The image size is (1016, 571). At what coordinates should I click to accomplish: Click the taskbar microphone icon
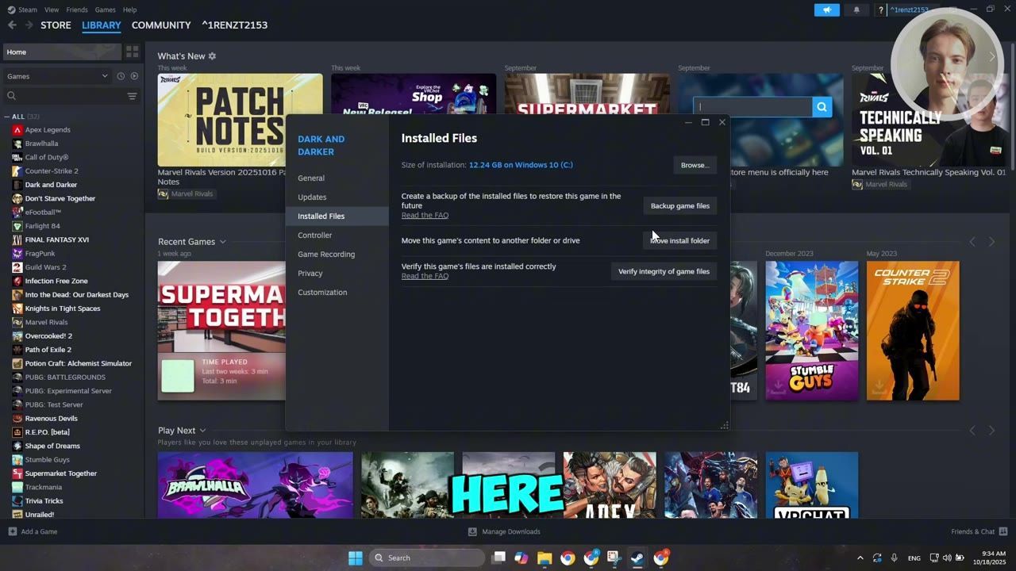(894, 558)
